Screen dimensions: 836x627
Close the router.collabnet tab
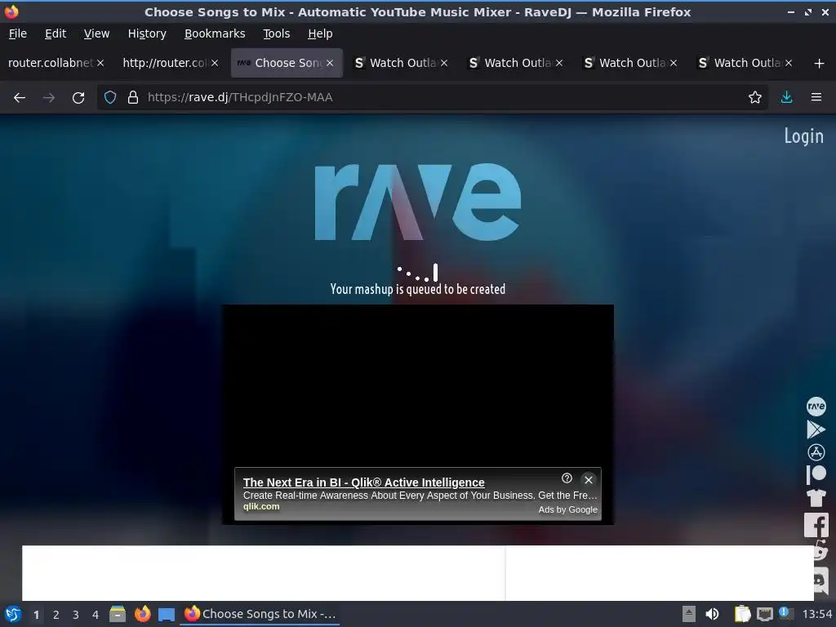point(100,64)
